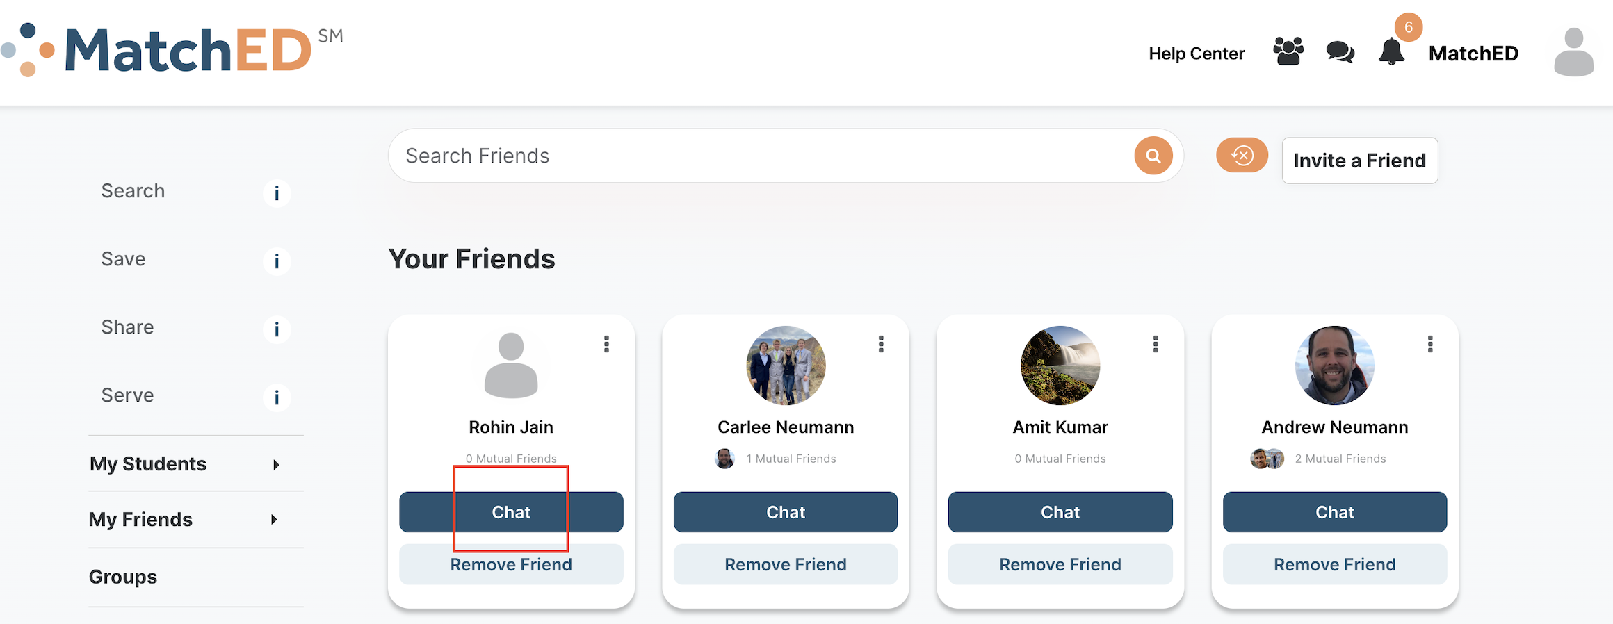Show info for the Search sidebar item

coord(277,192)
